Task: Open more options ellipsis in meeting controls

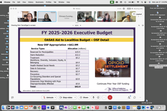Action: (104, 97)
